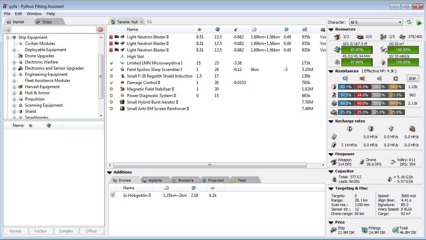The image size is (426, 240).
Task: Click Small Hybrid Burst Aerator II rig icon
Action: point(122,102)
